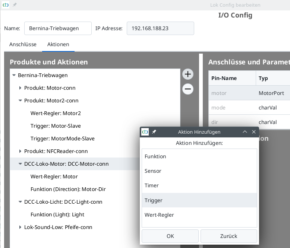Viewport: 290px width, 248px height.
Task: Choose Wert-Regler in the action list
Action: click(199, 215)
